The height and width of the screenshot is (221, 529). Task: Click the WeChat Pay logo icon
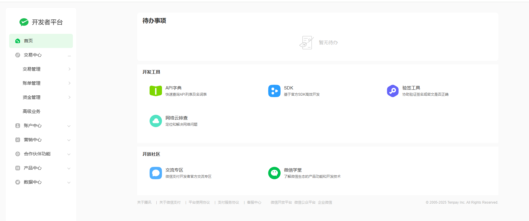24,22
